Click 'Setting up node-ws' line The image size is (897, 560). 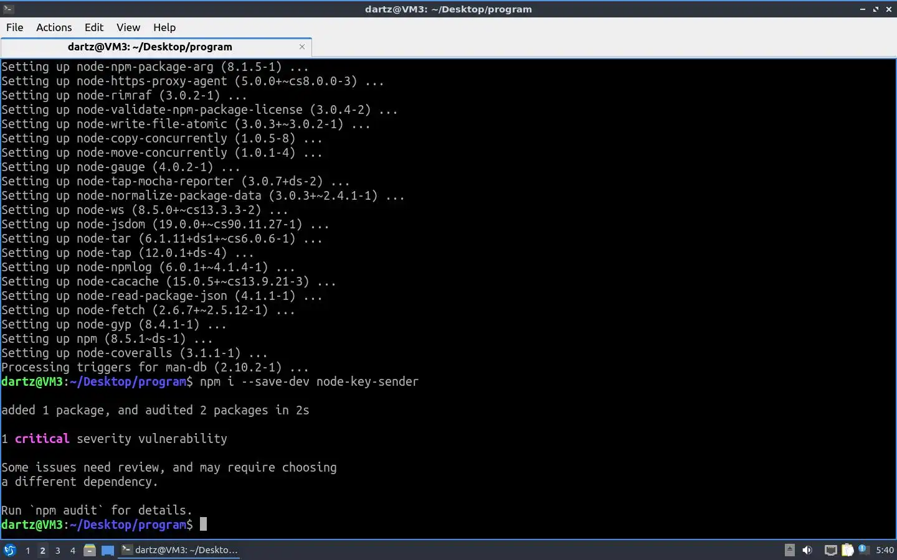[145, 210]
